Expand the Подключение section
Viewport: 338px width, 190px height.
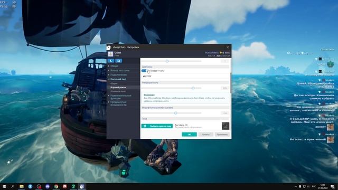(118, 75)
